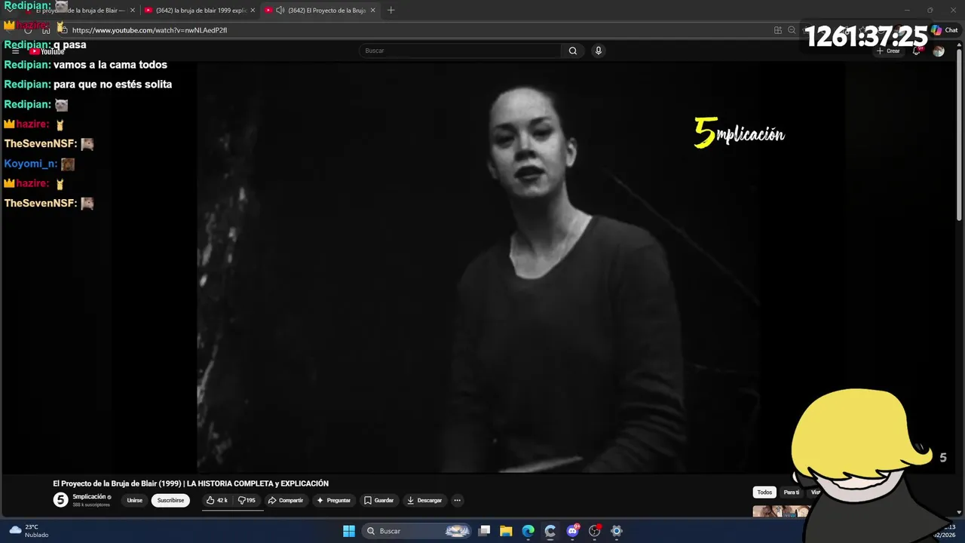Click the taskbar Buscar search box

(x=418, y=531)
